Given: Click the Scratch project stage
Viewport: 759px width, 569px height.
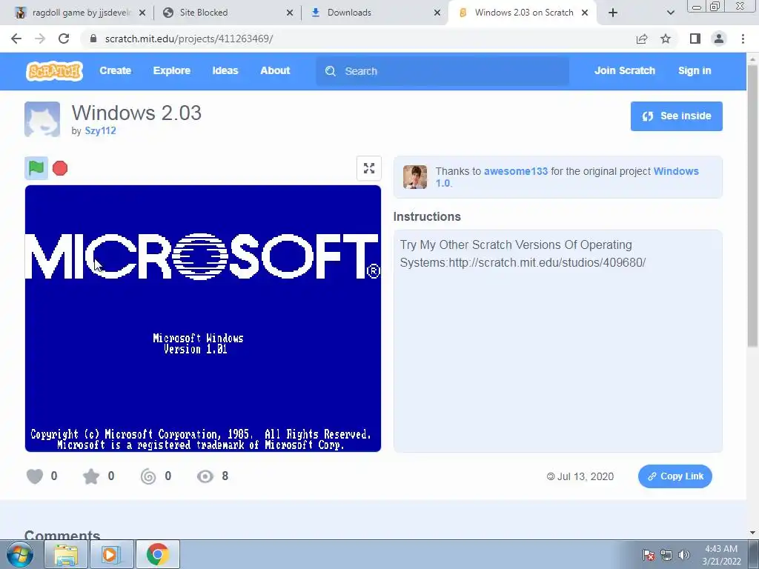Looking at the screenshot, I should [203, 319].
